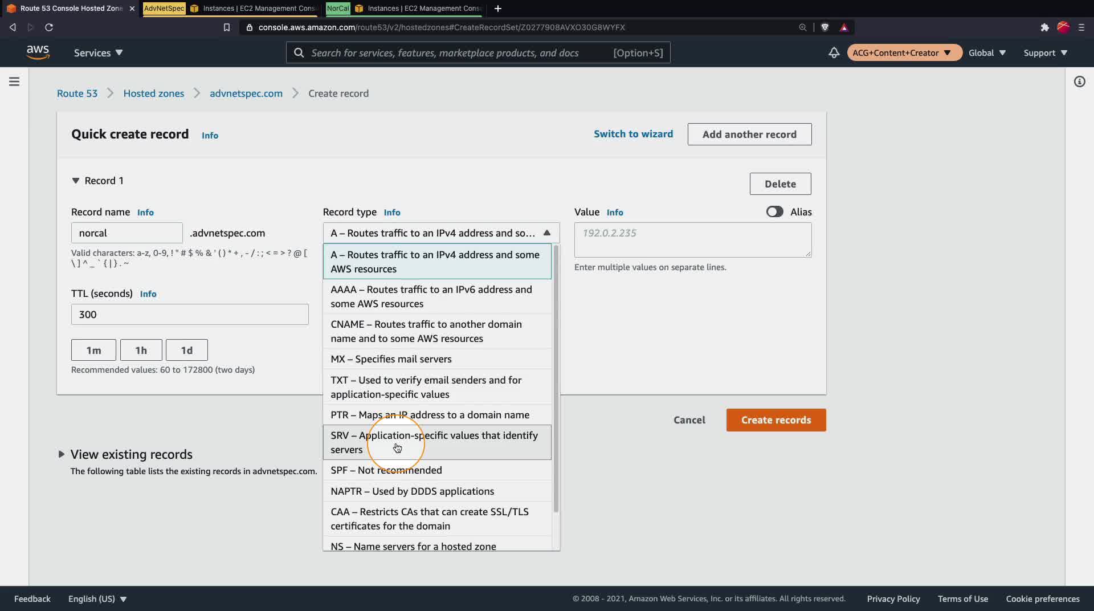Pick SPF – Not recommended option
Viewport: 1094px width, 611px height.
tap(437, 470)
